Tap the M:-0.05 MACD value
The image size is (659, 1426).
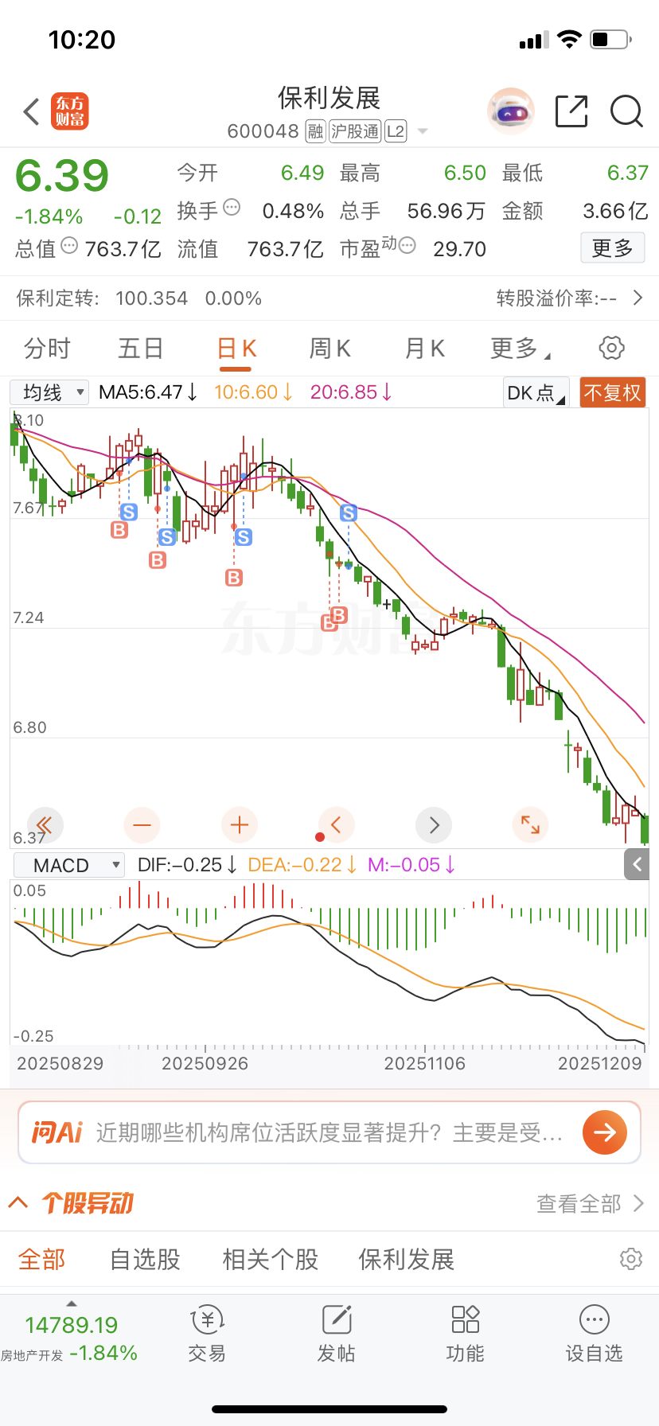pyautogui.click(x=411, y=865)
